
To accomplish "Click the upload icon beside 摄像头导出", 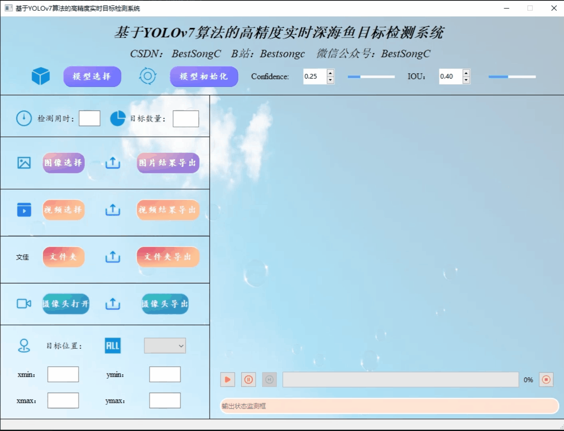I will point(113,304).
